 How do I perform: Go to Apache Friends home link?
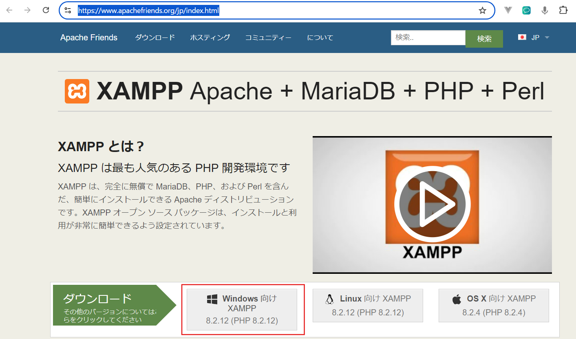click(89, 37)
